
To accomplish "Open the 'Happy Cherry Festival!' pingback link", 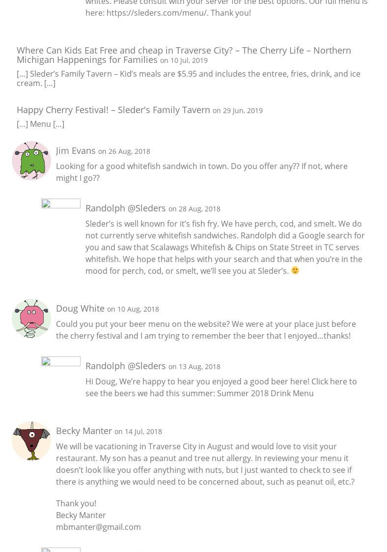I will coord(113,110).
